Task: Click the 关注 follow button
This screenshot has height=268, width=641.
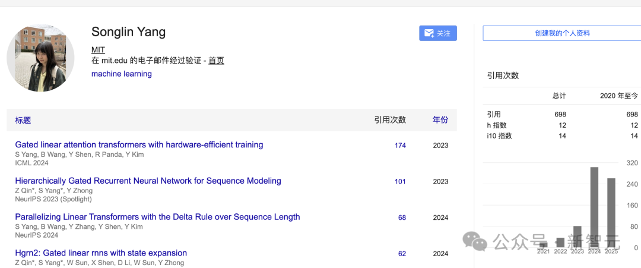Action: (x=438, y=33)
